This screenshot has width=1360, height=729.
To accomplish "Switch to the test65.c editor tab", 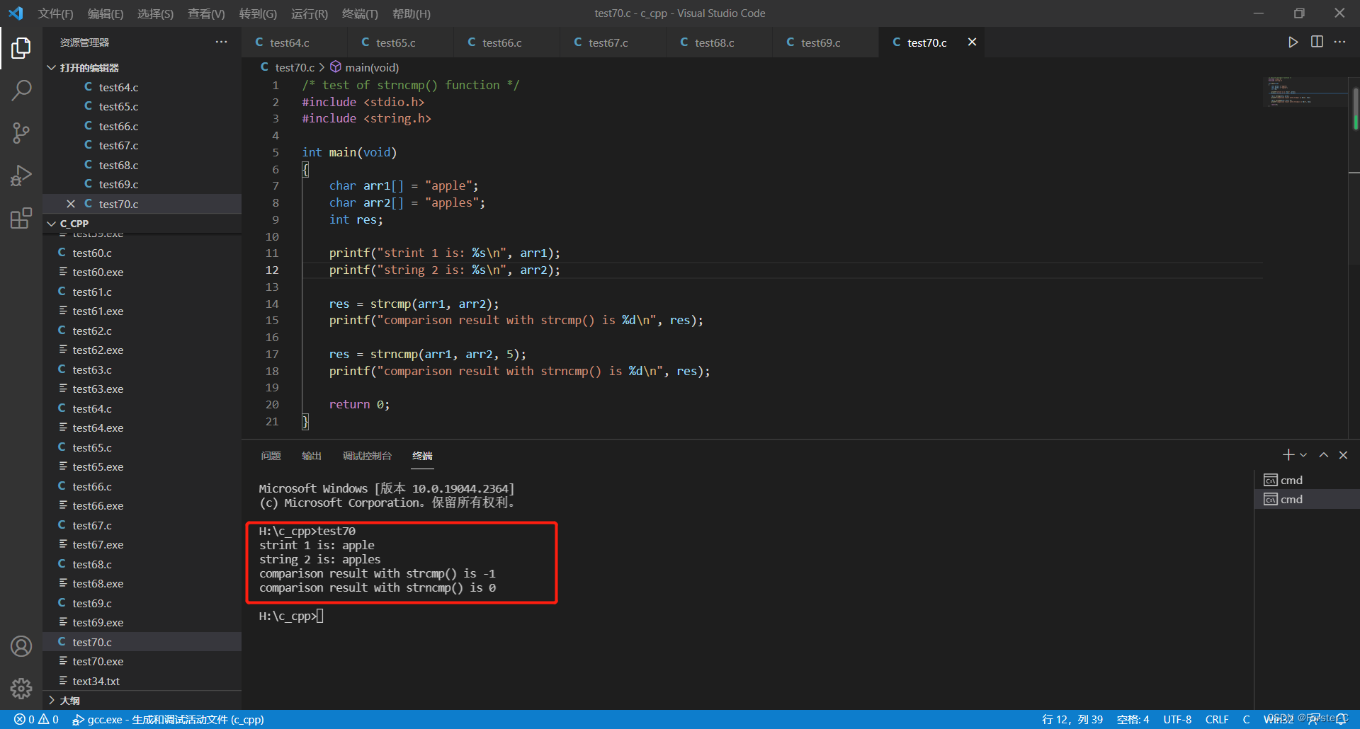I will coord(400,42).
